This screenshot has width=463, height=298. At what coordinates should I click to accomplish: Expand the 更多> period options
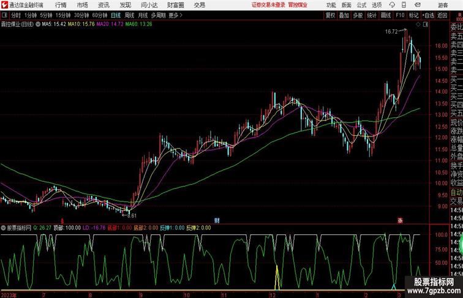click(176, 15)
